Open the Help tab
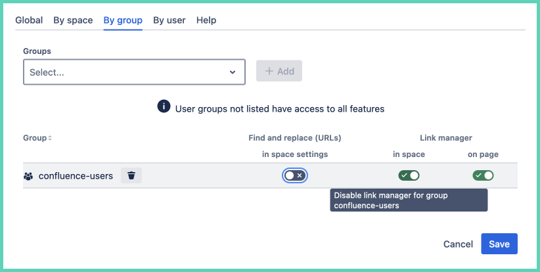This screenshot has width=540, height=272. pos(206,20)
